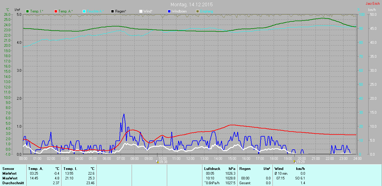The height and width of the screenshot is (186, 382).
Task: Click the date title Montag, 14.12.2015
Action: pos(192,5)
